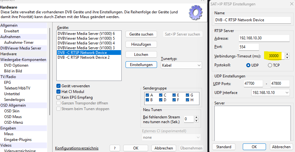
Task: Open the DVBViewer Media Server page
Action: click(23, 48)
